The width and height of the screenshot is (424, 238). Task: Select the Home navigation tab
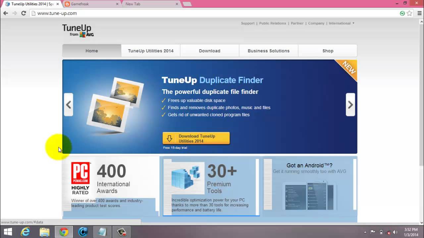(x=92, y=51)
